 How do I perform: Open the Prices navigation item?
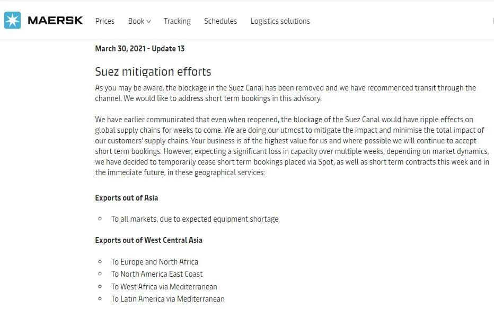pos(105,21)
